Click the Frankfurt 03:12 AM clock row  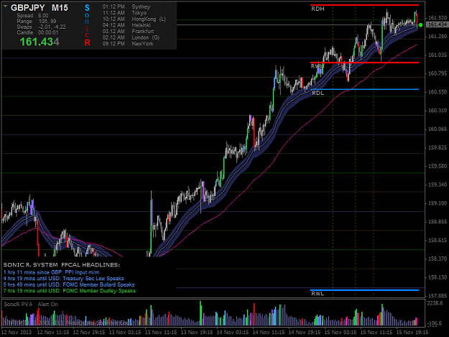pyautogui.click(x=128, y=31)
